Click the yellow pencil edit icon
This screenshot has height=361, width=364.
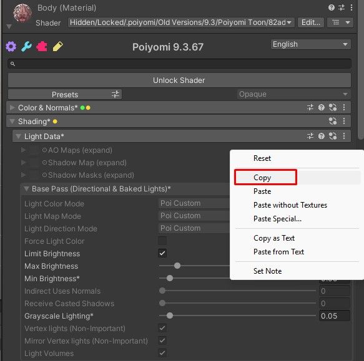[57, 46]
